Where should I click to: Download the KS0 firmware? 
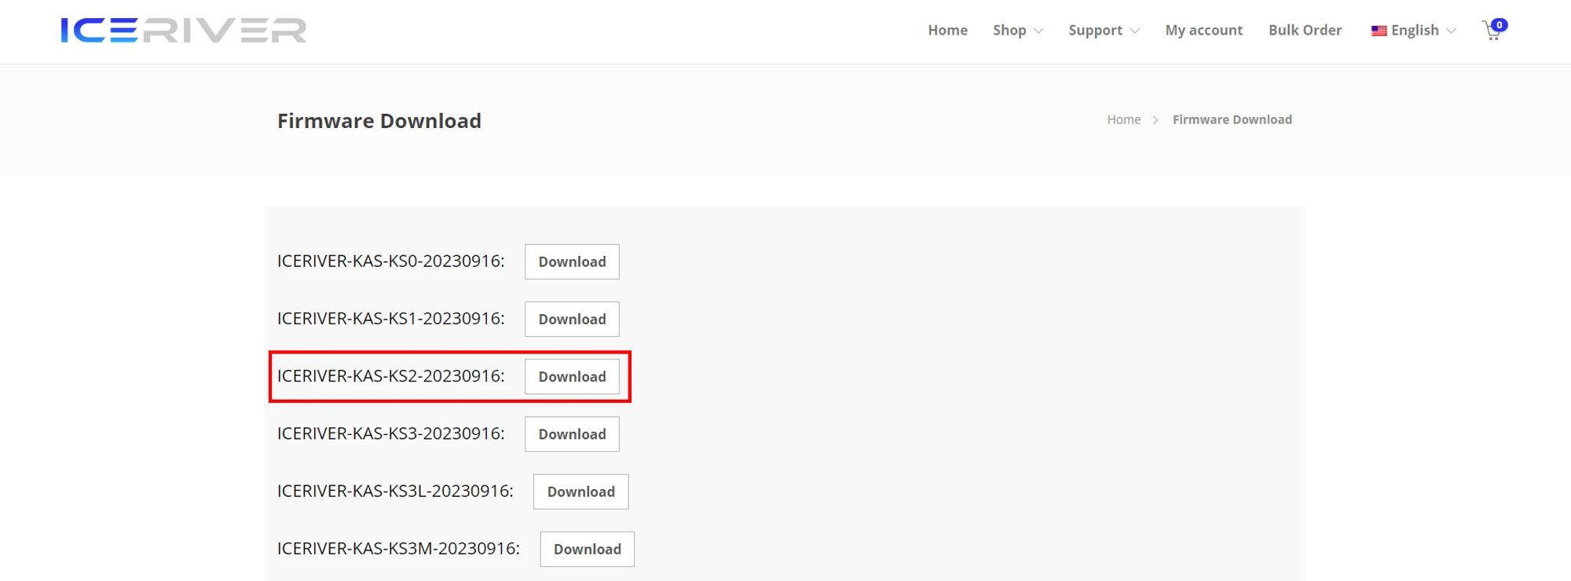[572, 261]
